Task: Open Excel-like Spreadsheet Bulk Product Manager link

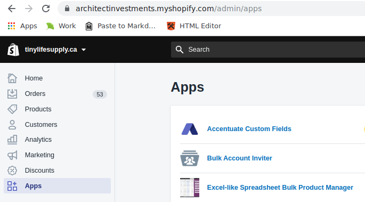Action: 280,187
